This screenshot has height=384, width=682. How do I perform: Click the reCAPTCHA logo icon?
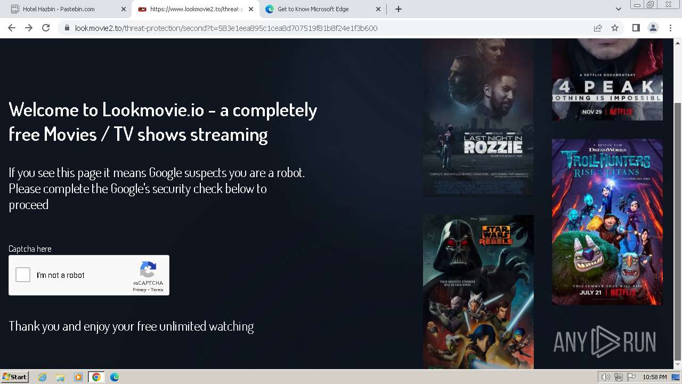click(x=148, y=269)
